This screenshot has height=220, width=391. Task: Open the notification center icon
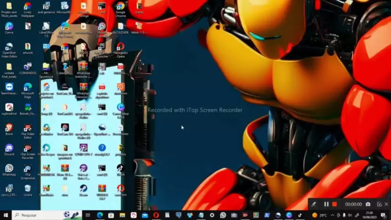[x=383, y=215]
